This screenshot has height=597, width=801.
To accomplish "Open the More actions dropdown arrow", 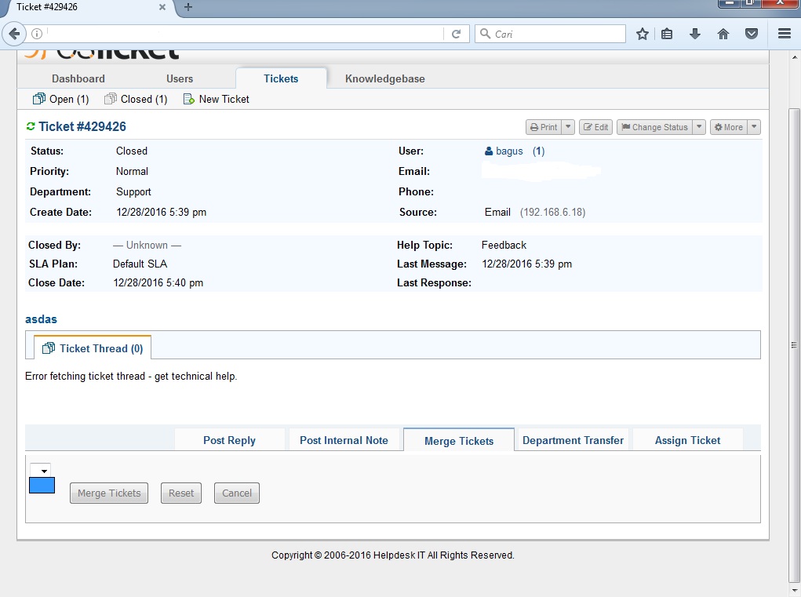I will 753,127.
